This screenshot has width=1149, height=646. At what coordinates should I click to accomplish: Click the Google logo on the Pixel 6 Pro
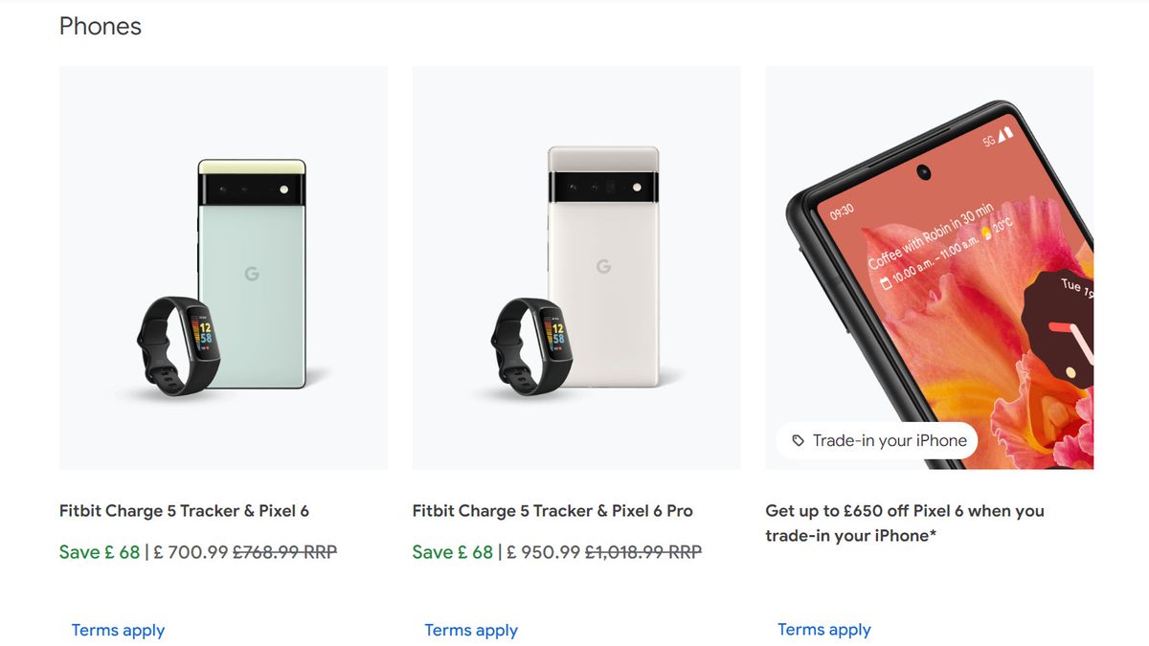[x=604, y=267]
